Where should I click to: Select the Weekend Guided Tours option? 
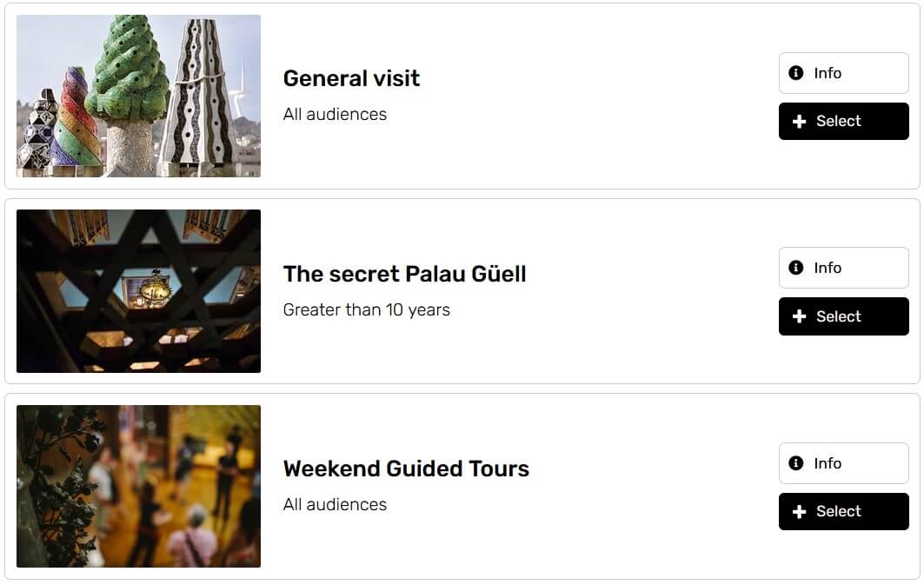point(843,512)
